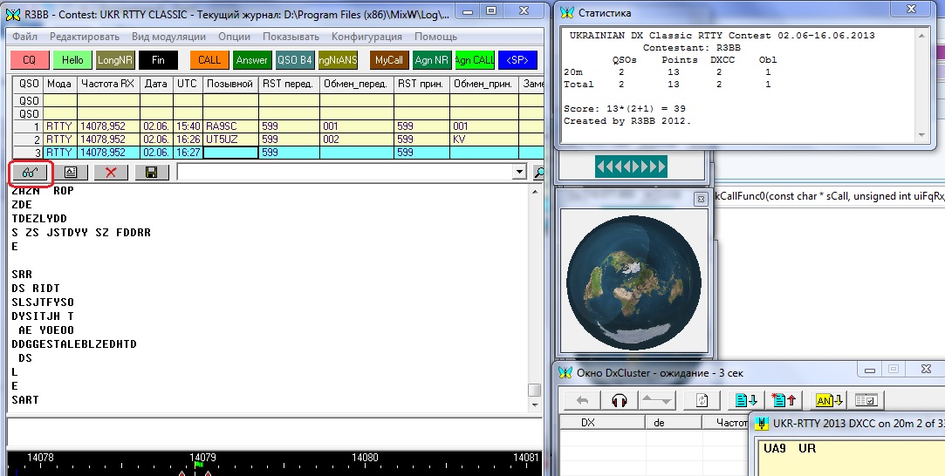Open the Показывать menu
945x476 pixels.
click(291, 37)
